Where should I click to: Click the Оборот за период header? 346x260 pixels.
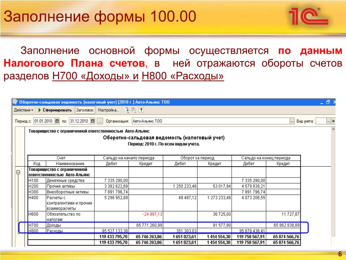click(197, 158)
